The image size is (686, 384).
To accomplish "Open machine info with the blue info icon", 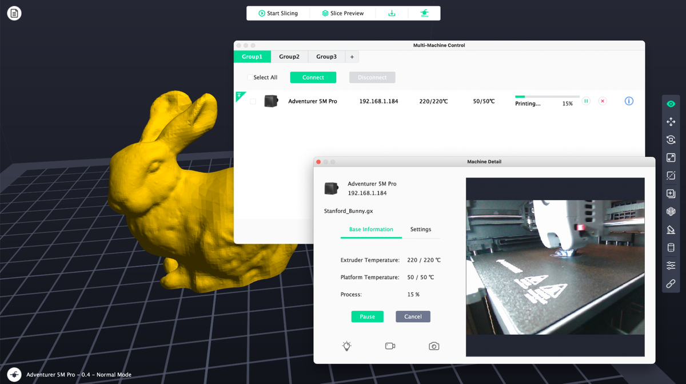I will tap(629, 101).
